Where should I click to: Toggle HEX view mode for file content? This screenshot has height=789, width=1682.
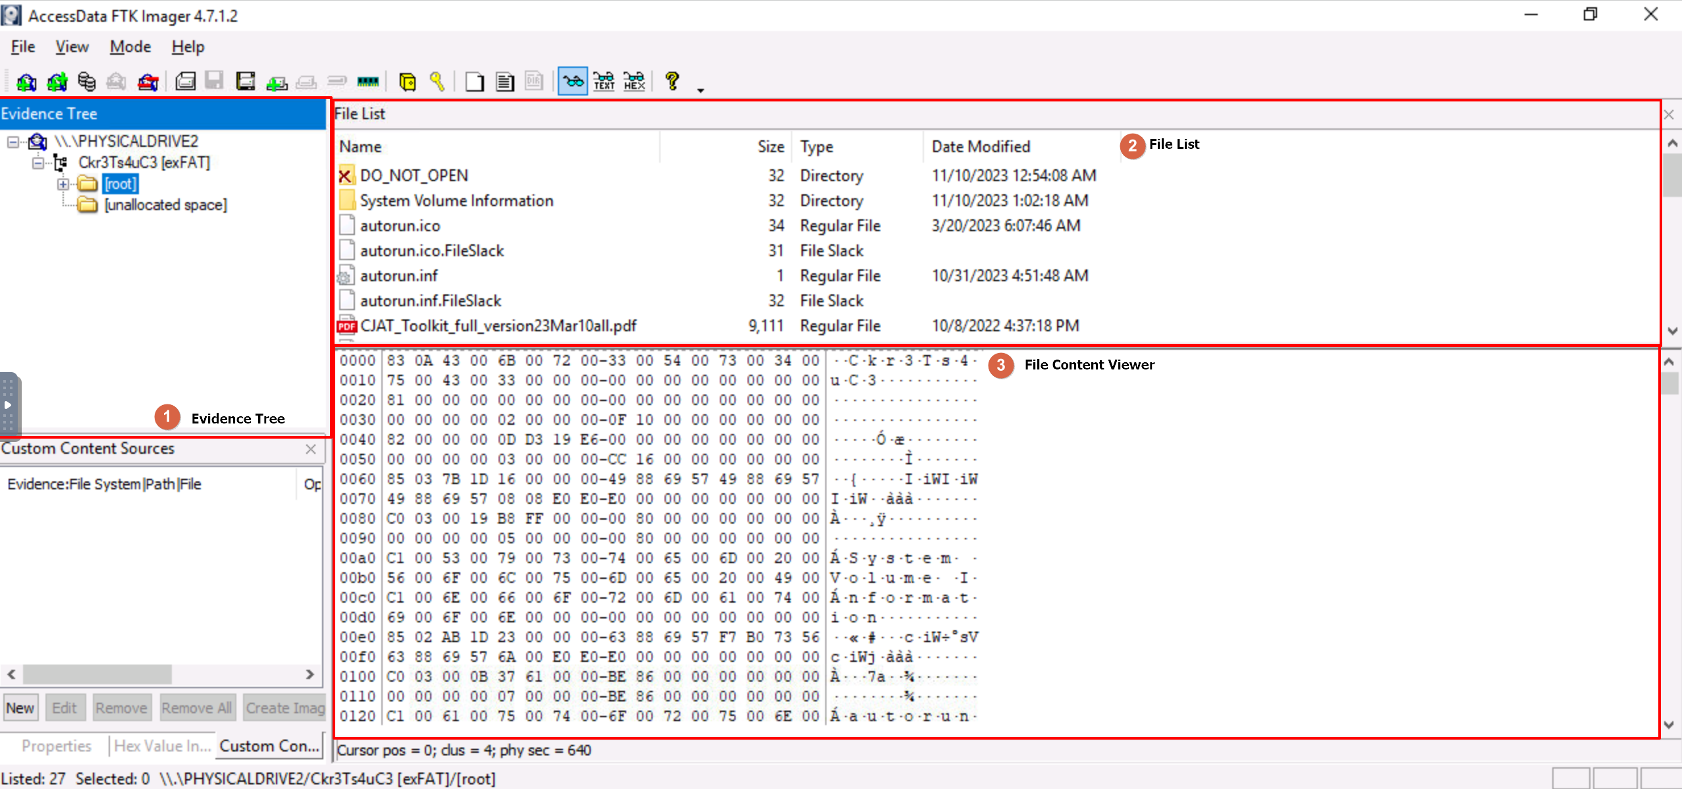634,82
